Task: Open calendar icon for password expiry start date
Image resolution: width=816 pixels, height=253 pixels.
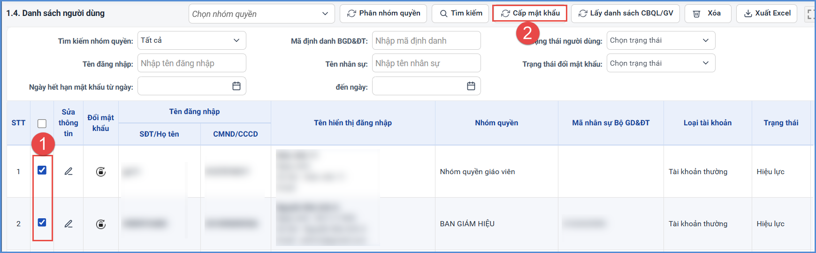Action: coord(236,86)
